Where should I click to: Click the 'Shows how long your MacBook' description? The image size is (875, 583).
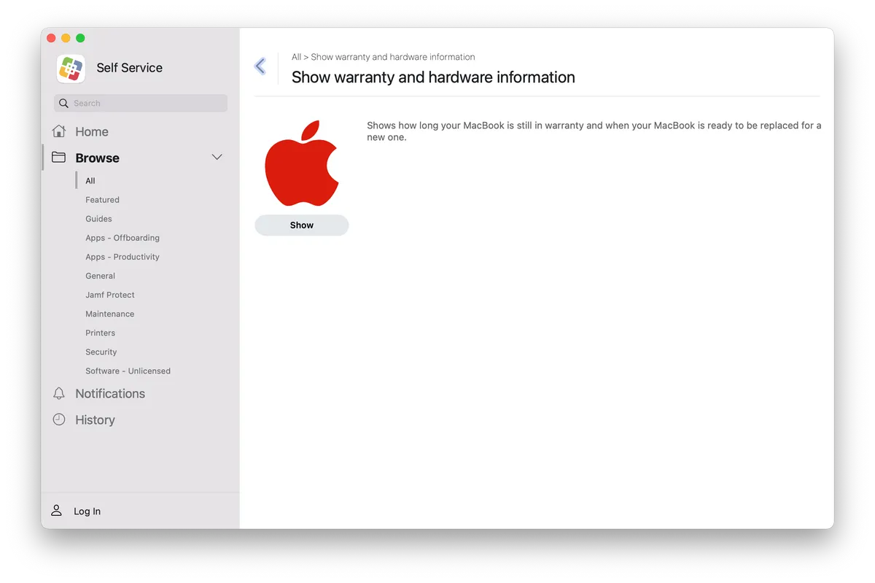tap(594, 131)
